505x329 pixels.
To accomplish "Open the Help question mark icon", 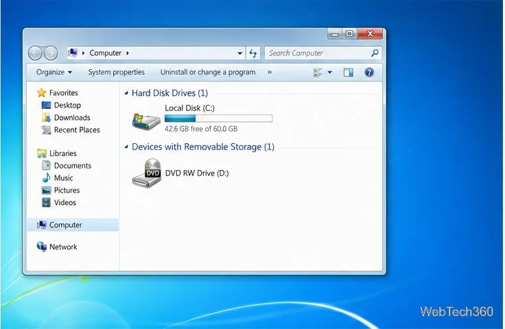I will pos(369,73).
